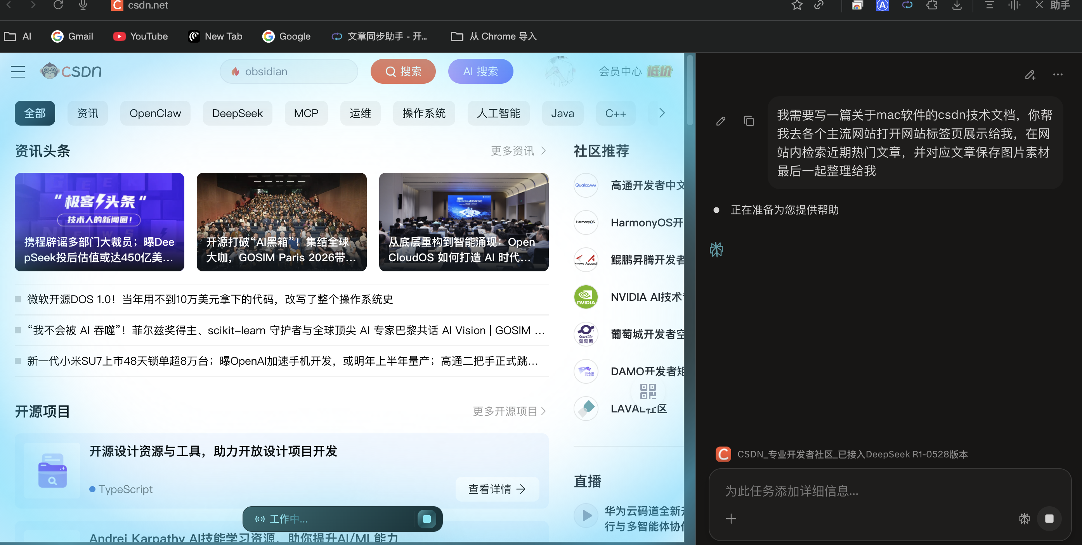The image size is (1082, 545).
Task: Stop the assistant response generation
Action: (x=1049, y=519)
